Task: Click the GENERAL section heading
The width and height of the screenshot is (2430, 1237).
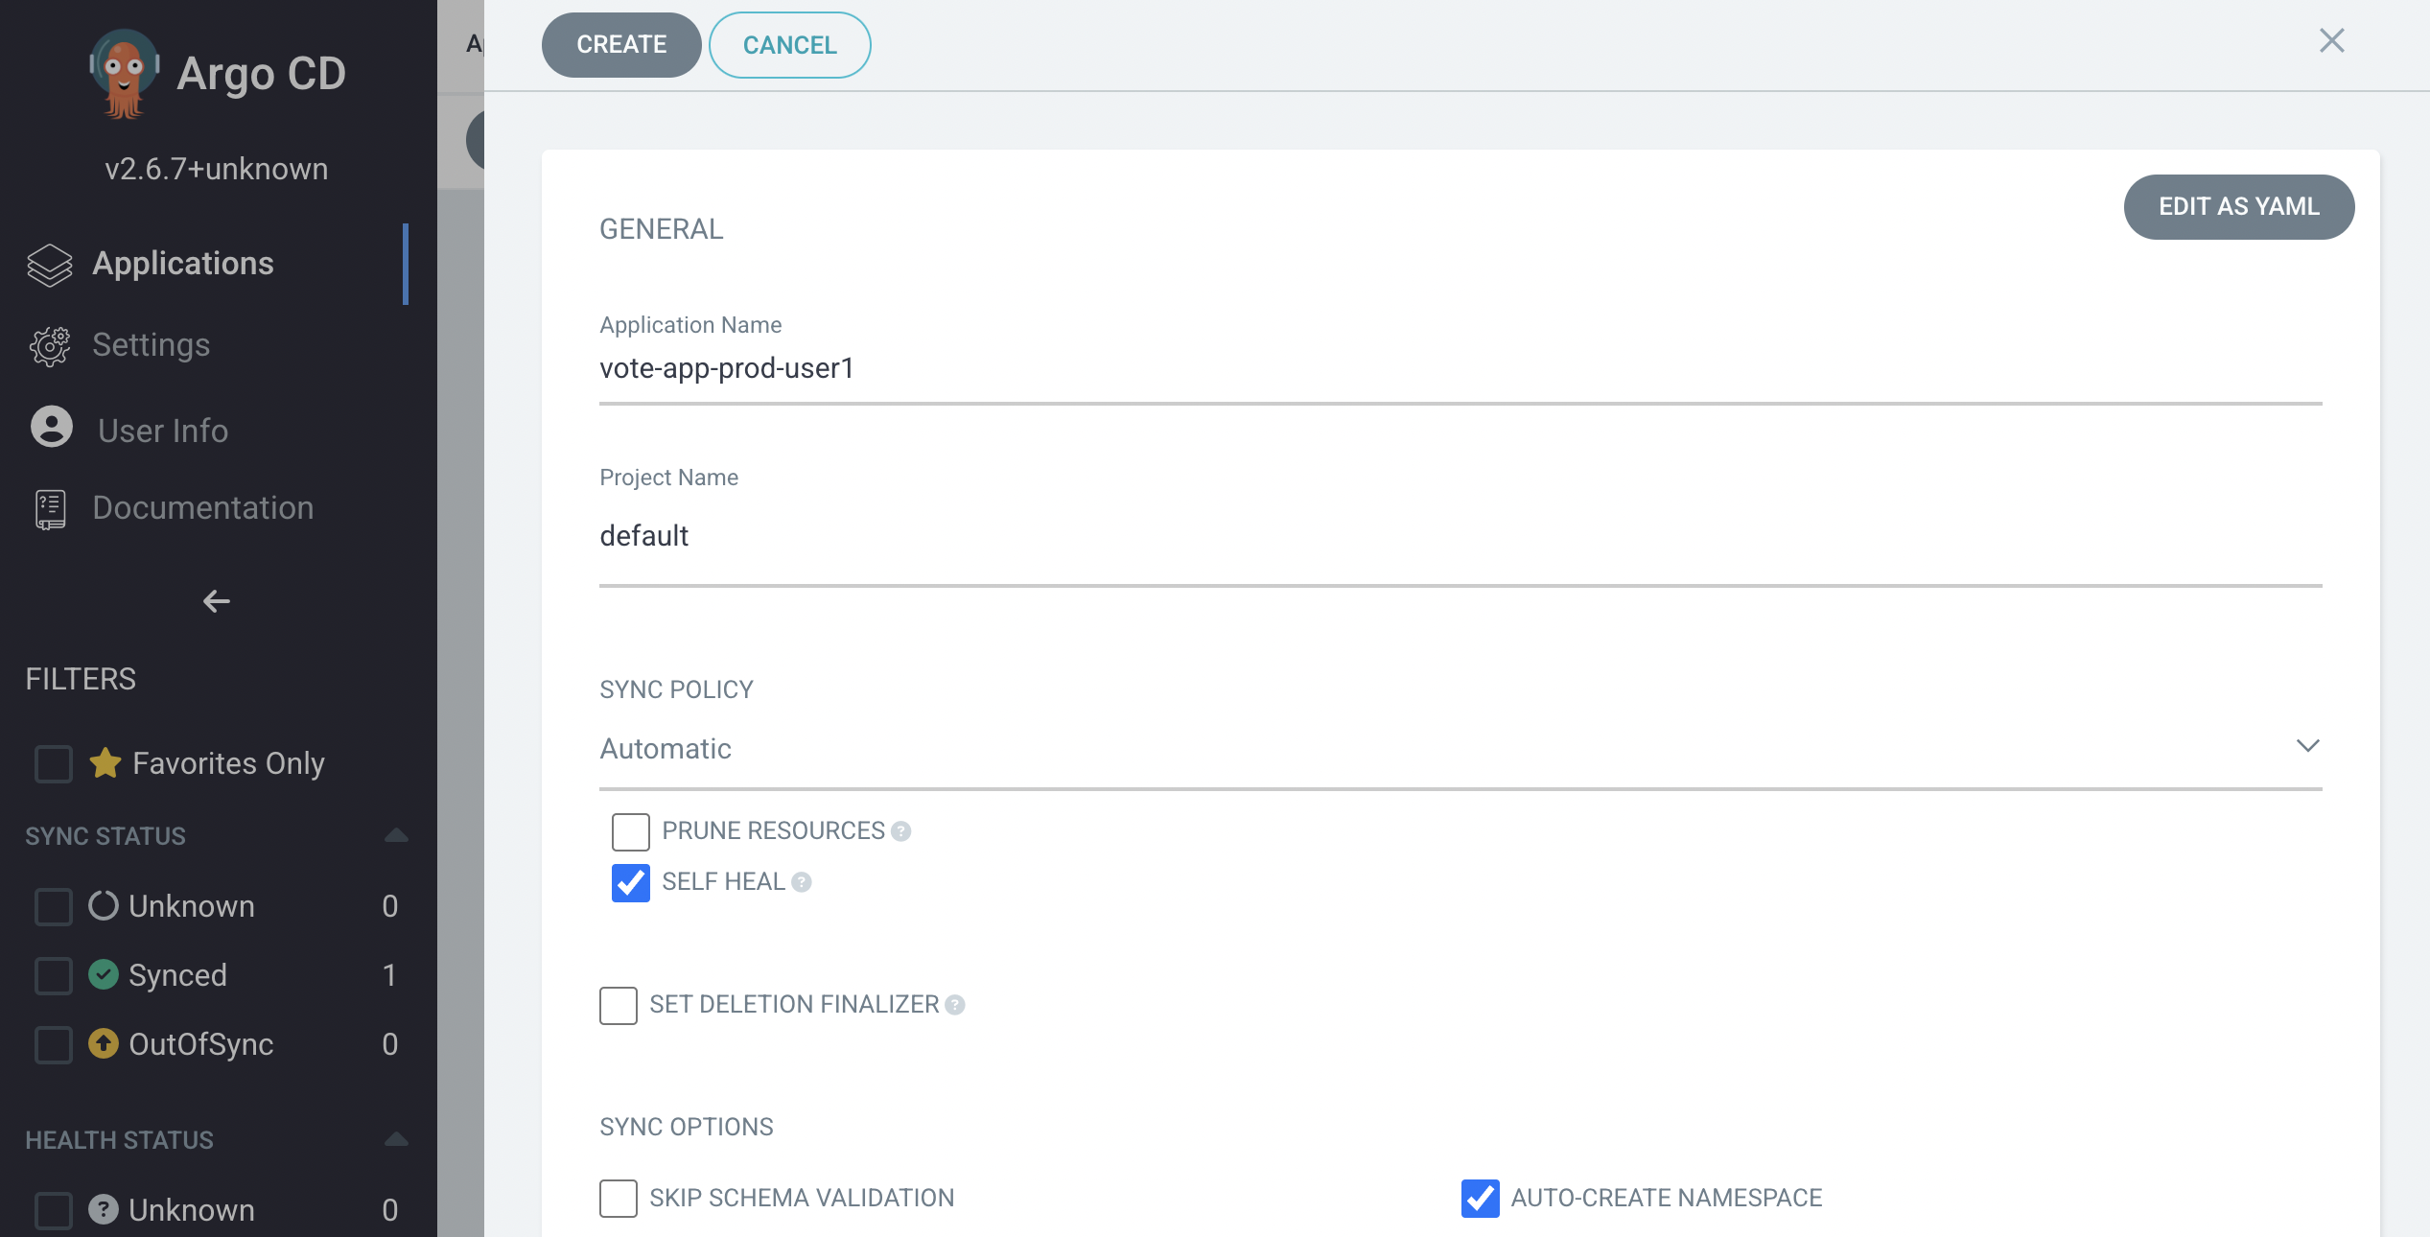Action: 661,229
